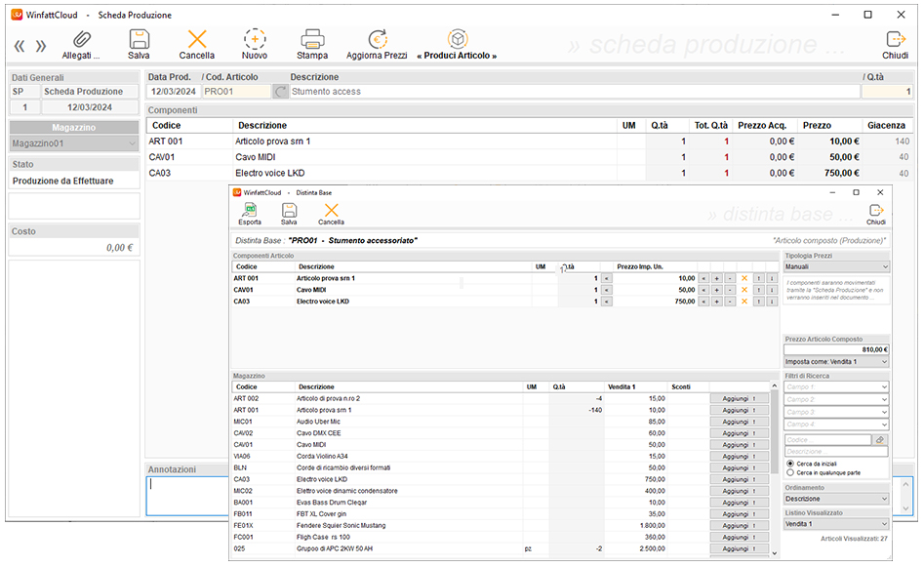Select 'Cerca in qualunque parte' radio option
924x567 pixels.
(x=790, y=472)
